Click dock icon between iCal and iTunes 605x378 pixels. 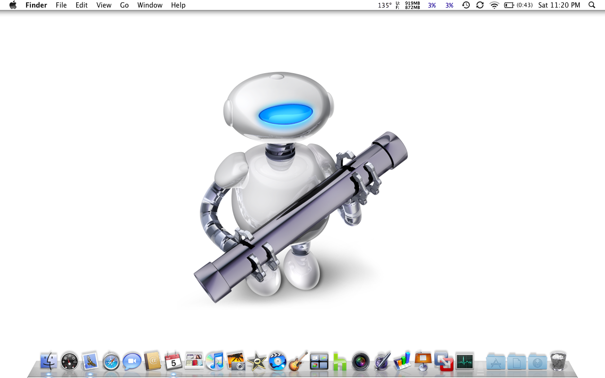click(194, 361)
